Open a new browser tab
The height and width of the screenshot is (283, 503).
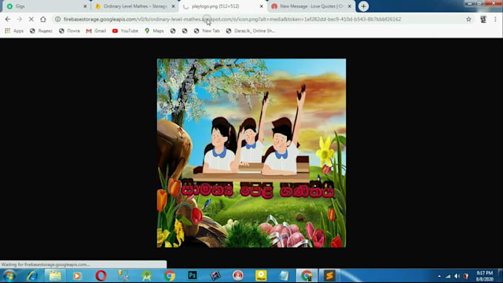point(363,6)
